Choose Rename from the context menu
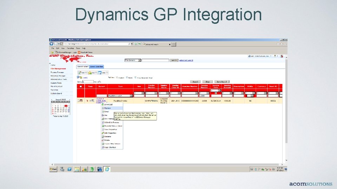This screenshot has height=189, width=337. (112, 136)
